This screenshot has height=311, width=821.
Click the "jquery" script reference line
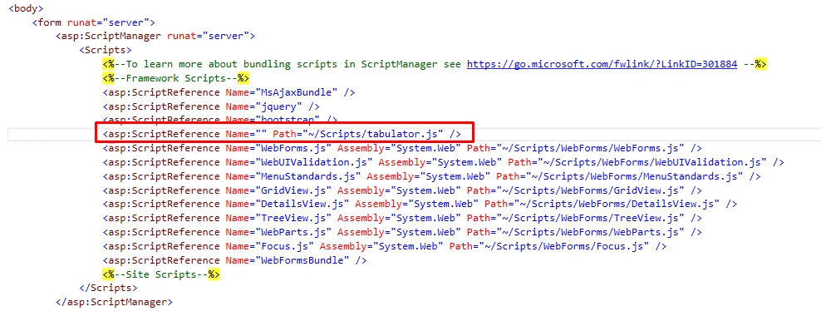coord(211,106)
